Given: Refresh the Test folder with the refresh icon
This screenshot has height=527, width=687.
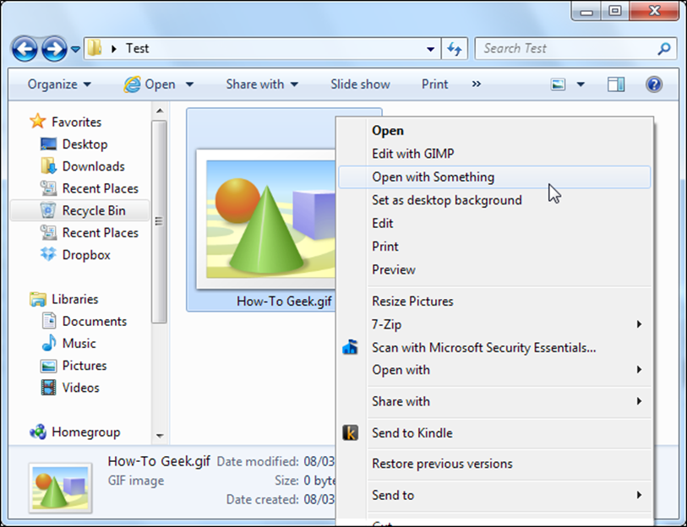Looking at the screenshot, I should pos(455,48).
